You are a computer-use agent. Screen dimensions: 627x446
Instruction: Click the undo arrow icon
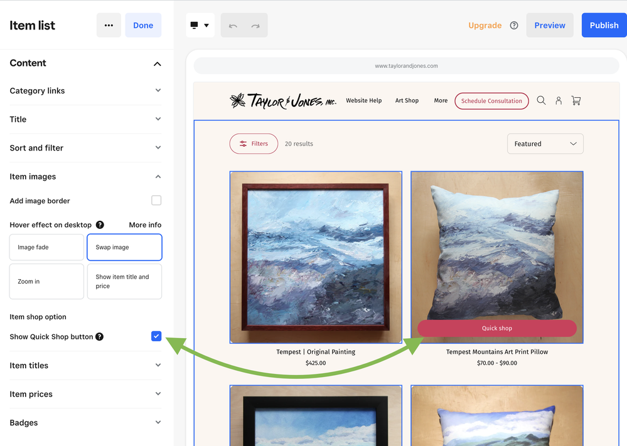233,26
